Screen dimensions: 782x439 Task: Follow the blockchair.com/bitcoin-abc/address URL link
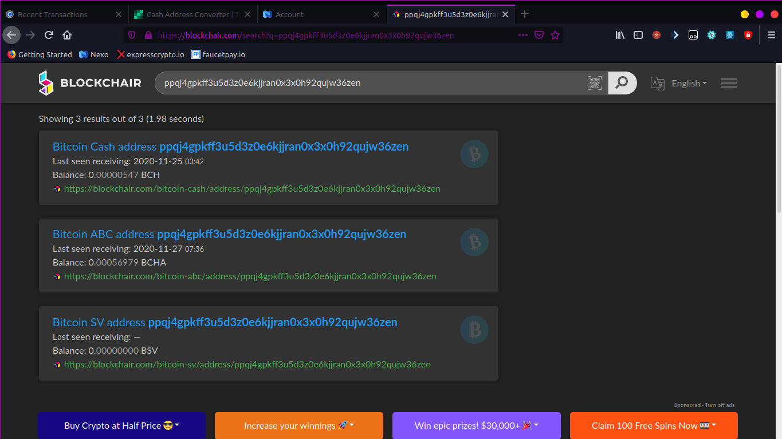[x=250, y=276]
